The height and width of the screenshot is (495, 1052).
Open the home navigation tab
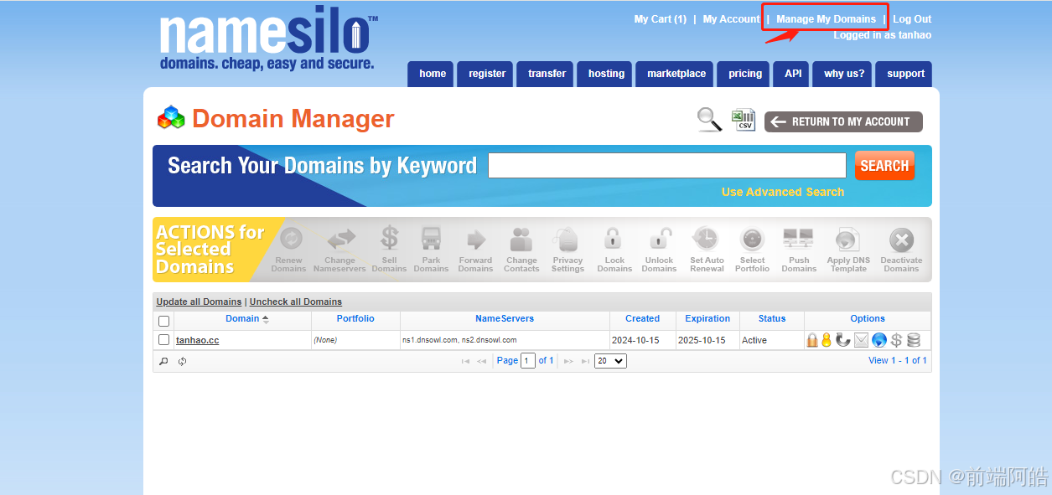pyautogui.click(x=433, y=74)
